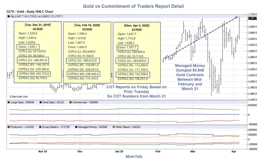The image size is (267, 162).
Task: Click 'COTLC (L): 353,649.0' value
Action: coord(82,52)
